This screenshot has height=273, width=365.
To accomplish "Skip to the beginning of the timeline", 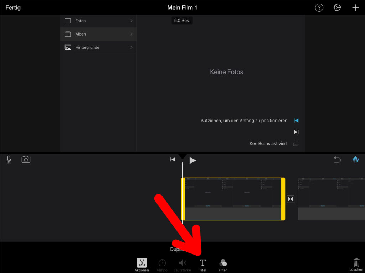I will 173,160.
